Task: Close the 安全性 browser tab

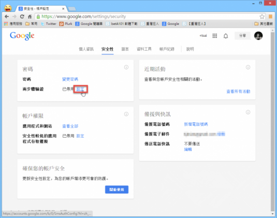Action: click(x=63, y=9)
